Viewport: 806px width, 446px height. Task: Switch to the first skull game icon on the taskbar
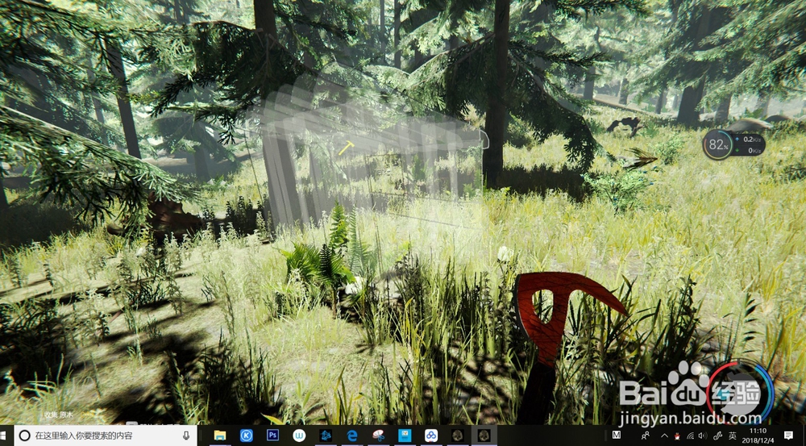pyautogui.click(x=457, y=436)
